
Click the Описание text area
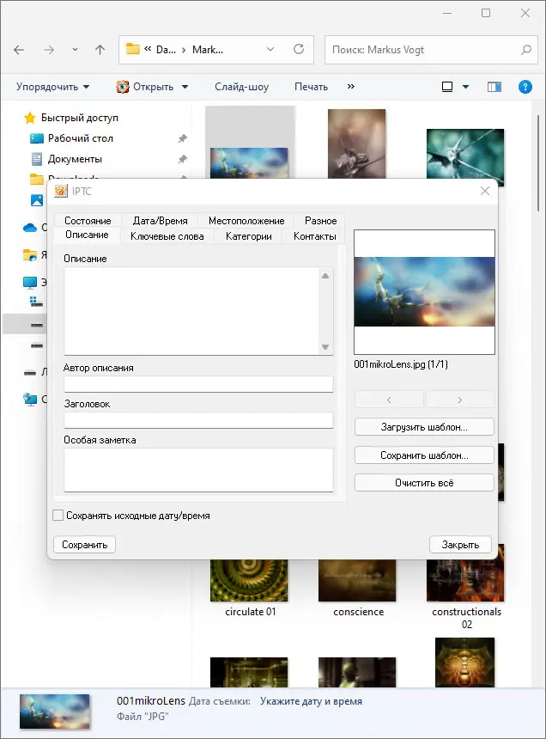click(191, 311)
